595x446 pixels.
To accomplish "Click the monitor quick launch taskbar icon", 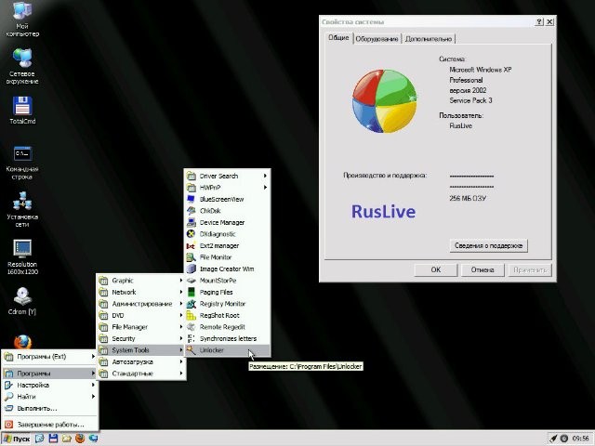I will [x=93, y=439].
